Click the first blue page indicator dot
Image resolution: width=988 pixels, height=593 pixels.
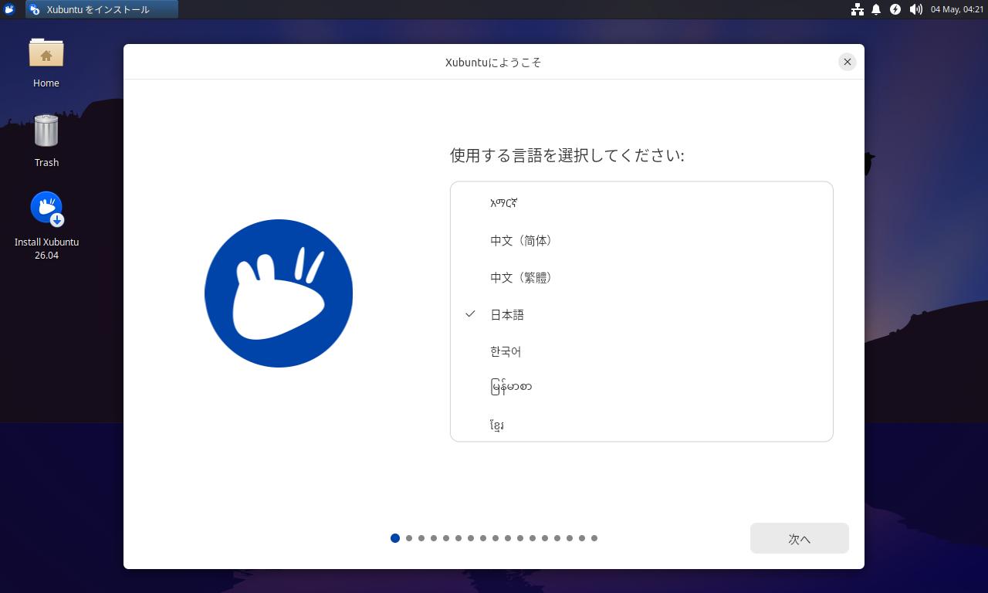tap(395, 538)
